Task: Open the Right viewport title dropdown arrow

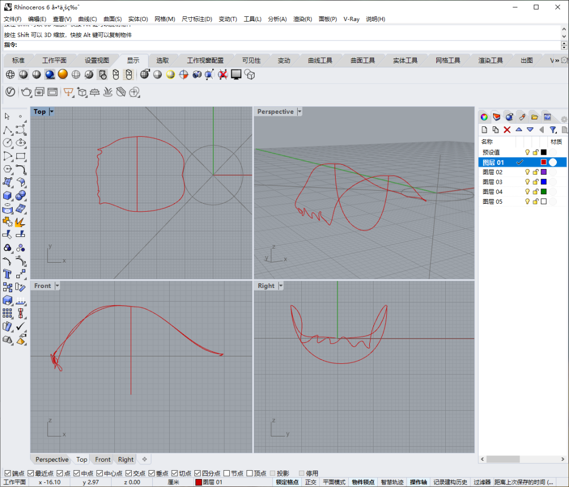Action: [x=280, y=286]
